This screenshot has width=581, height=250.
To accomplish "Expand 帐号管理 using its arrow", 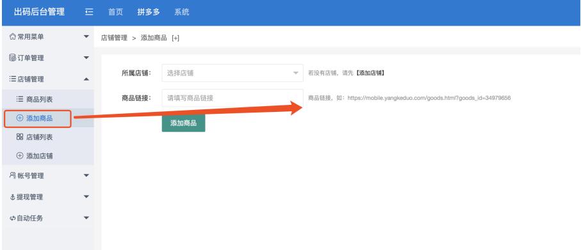I will click(x=86, y=175).
